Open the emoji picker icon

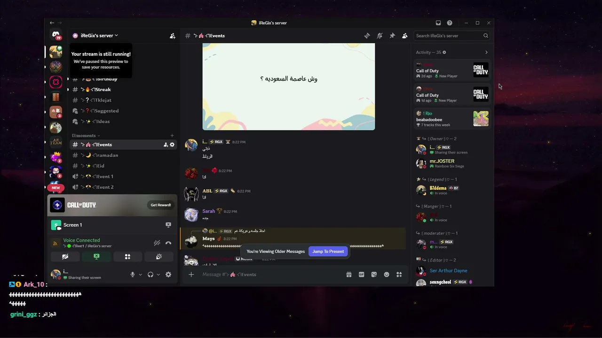click(x=387, y=275)
